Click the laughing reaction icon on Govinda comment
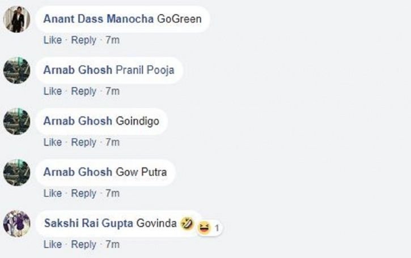This screenshot has width=411, height=258. [x=204, y=227]
